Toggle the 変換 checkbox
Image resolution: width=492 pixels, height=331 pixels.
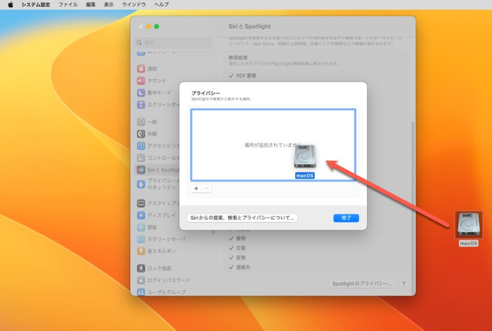coord(232,258)
